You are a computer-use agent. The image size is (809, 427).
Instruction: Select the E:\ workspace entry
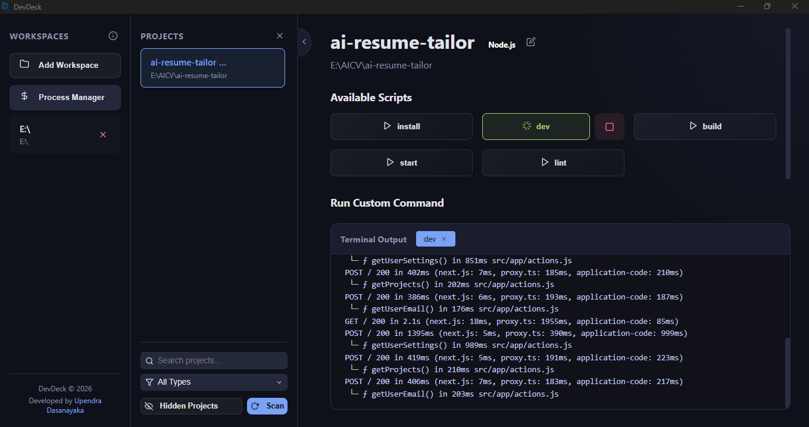65,135
